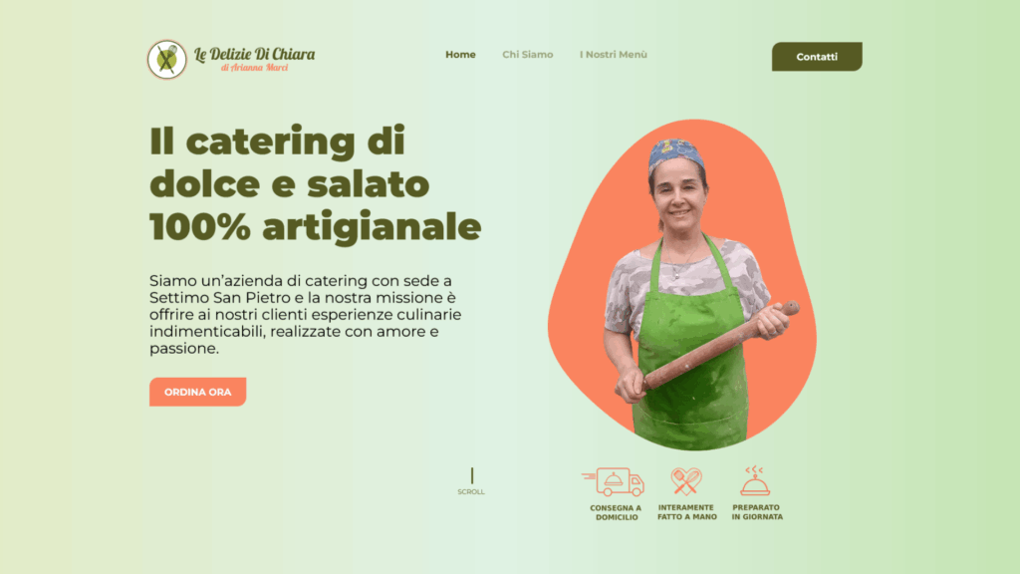The image size is (1020, 574).
Task: Click the Le Delizie Di Chiara logo text
Action: (254, 54)
